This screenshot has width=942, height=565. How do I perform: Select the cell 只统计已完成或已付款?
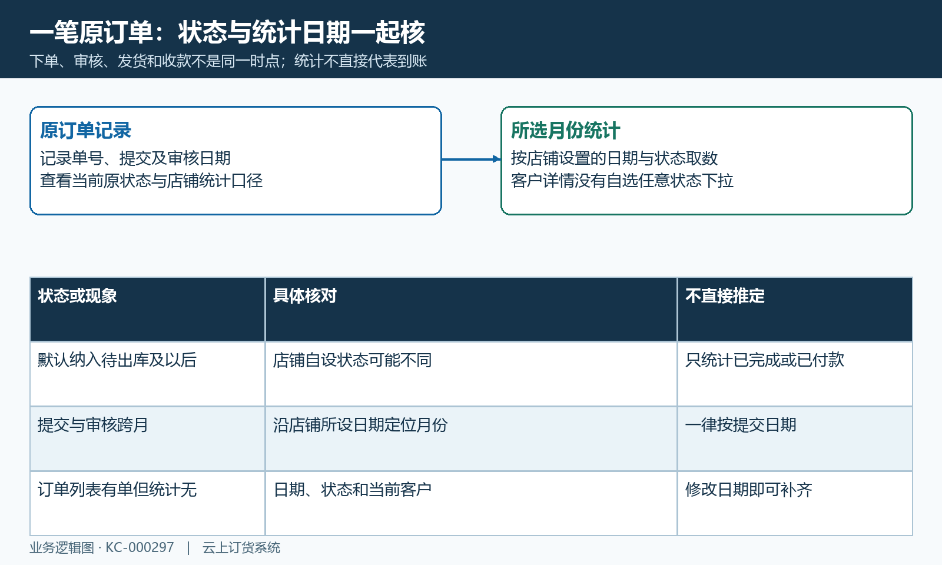point(795,374)
